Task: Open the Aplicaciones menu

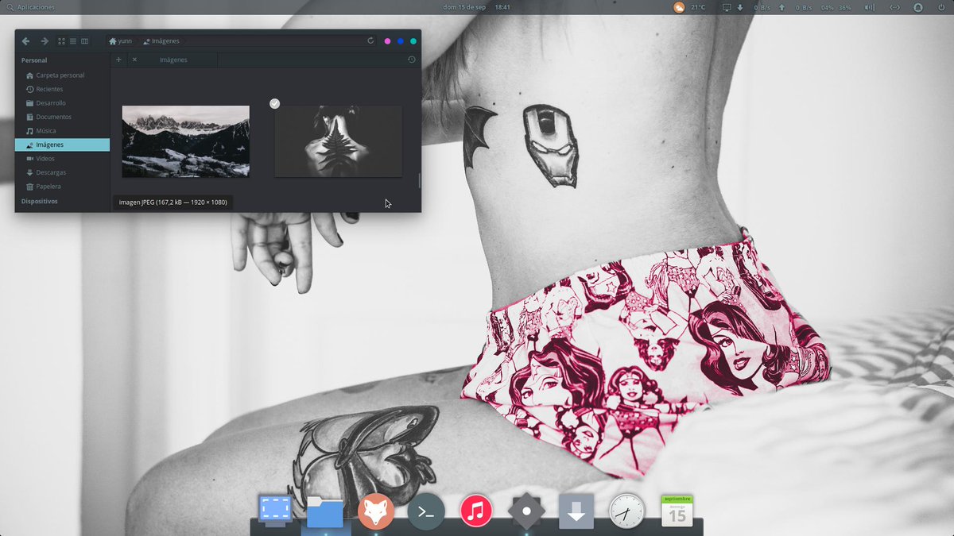Action: (30, 7)
